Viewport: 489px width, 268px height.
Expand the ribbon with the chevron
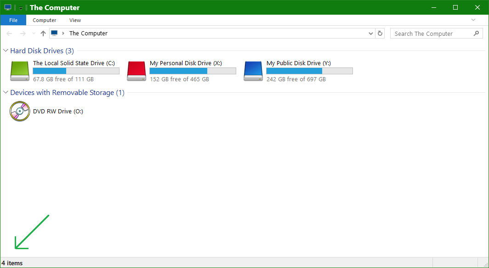(473, 20)
